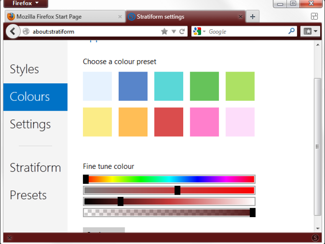The image size is (325, 244).
Task: Close the add-on bar with the x
Action: (9, 238)
